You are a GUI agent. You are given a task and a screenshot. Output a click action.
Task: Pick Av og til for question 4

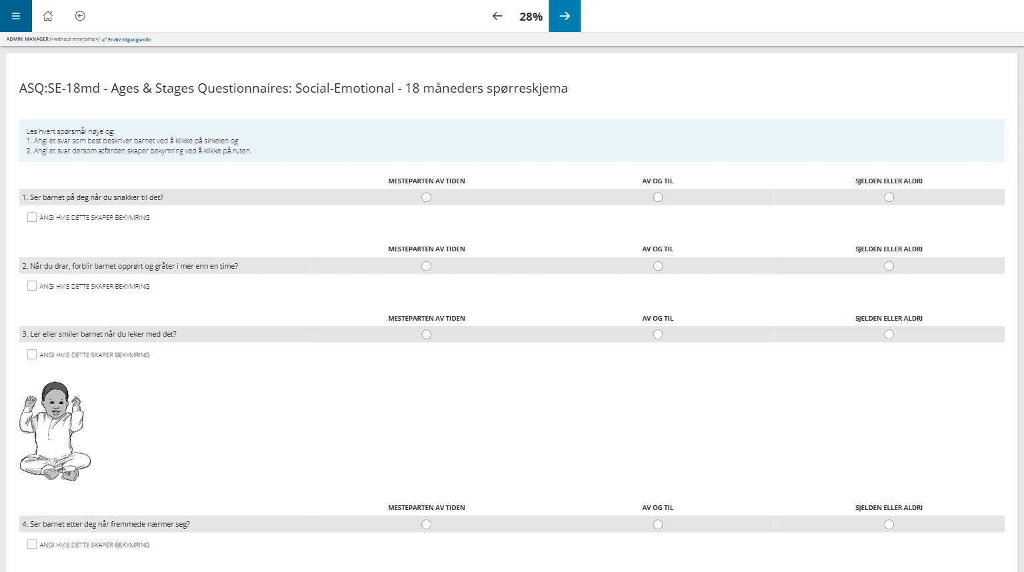[658, 525]
